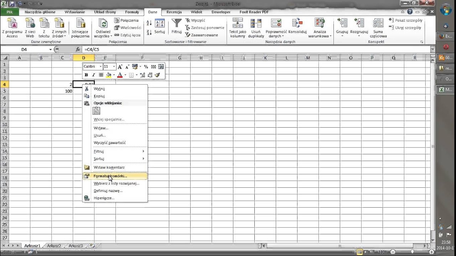Click decrease decimal in mini toolbar

pos(150,75)
